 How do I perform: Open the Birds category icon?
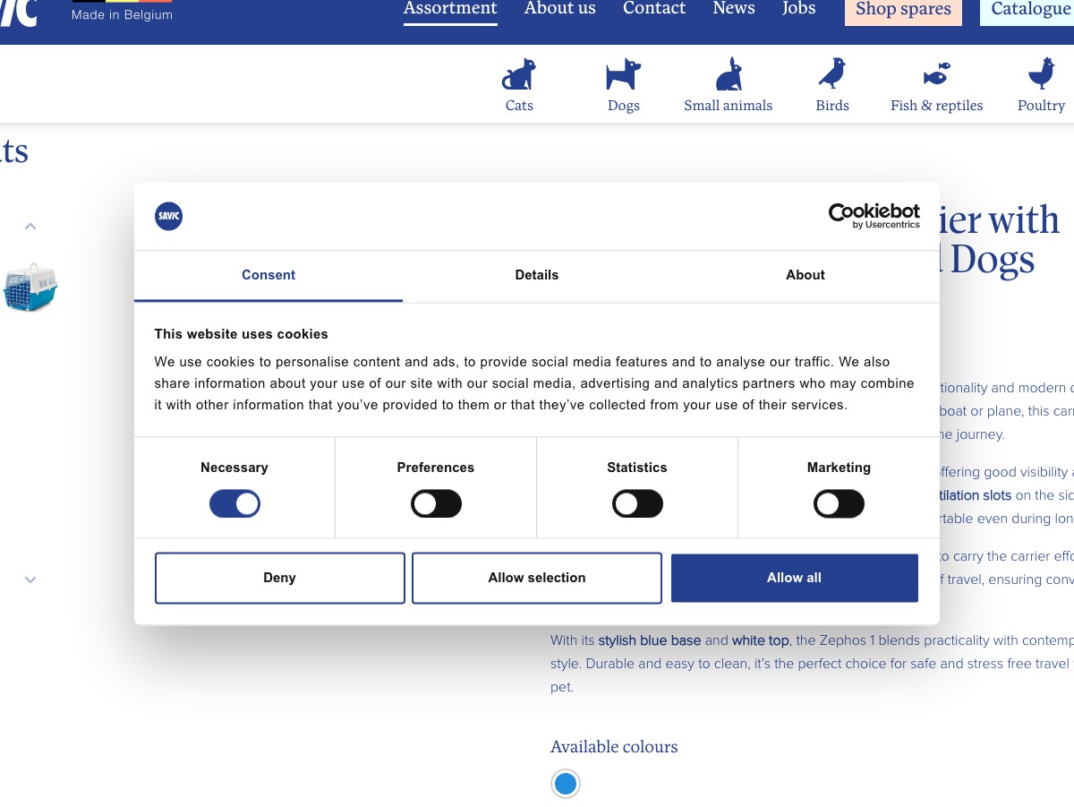click(832, 74)
